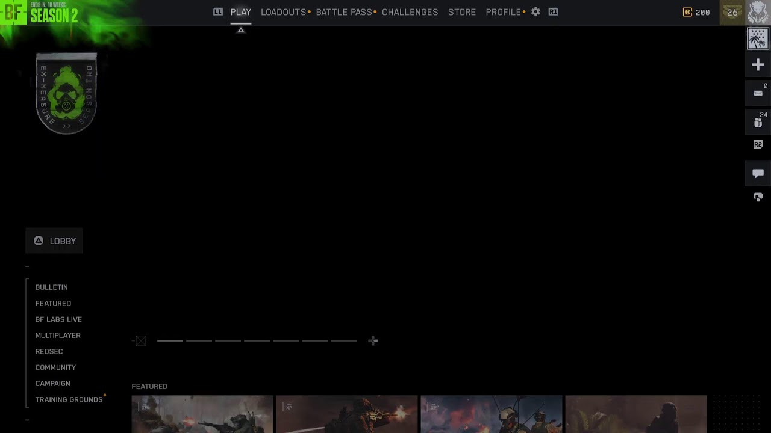Open the wolf player avatar icon
This screenshot has height=433, width=771.
(758, 12)
